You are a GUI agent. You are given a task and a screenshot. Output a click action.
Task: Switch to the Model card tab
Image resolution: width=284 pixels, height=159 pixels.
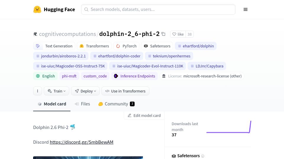coord(52,104)
